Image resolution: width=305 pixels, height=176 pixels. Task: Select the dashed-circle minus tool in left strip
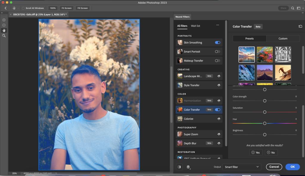click(4, 25)
